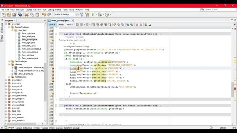This screenshot has height=133, width=237.
Task: Click error icon in the line 270 gutter
Action: (53, 68)
